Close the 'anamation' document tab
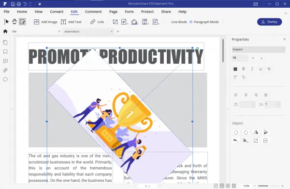 112,31
